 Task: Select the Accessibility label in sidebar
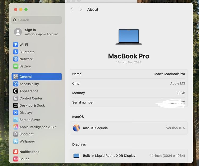[29, 84]
